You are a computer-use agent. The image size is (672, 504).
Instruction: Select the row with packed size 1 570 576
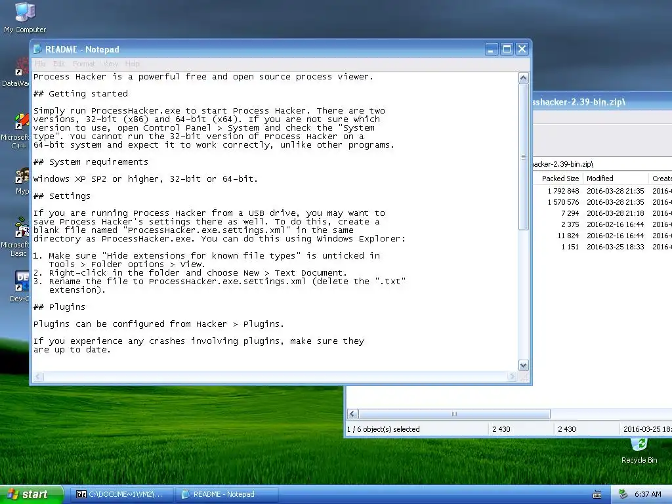602,202
